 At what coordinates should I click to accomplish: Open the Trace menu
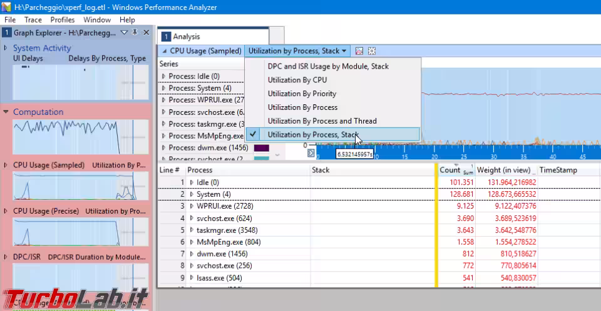tap(33, 20)
